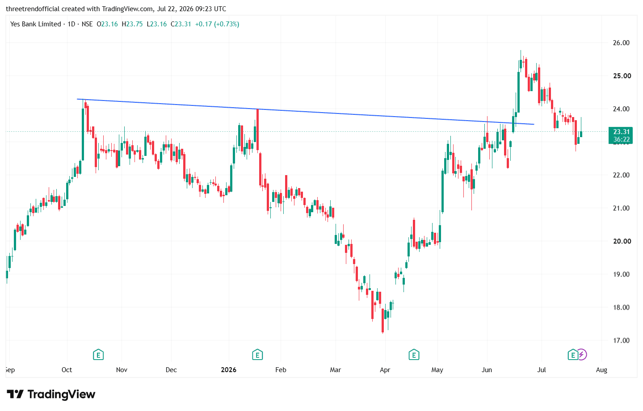Click the close value C23.31
643x411 pixels.
click(x=181, y=24)
